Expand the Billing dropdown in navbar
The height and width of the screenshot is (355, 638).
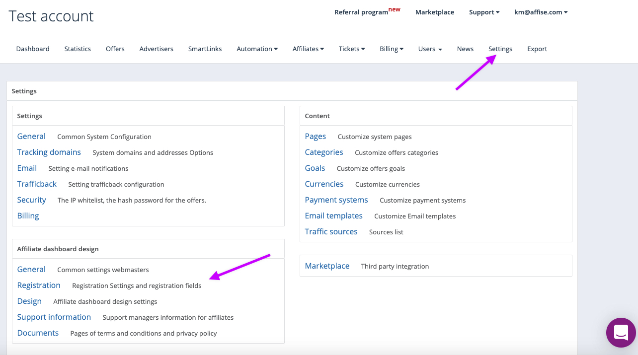(392, 49)
